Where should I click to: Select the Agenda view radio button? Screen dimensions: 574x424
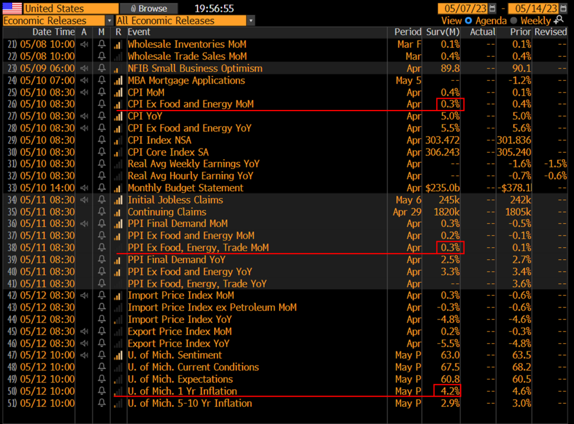click(468, 21)
